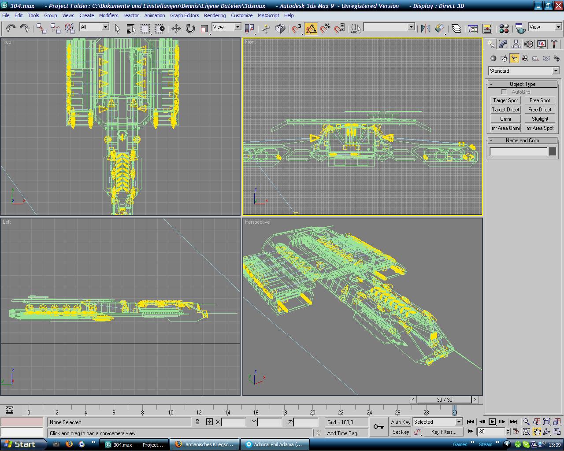Click the Key Filters button

443,432
